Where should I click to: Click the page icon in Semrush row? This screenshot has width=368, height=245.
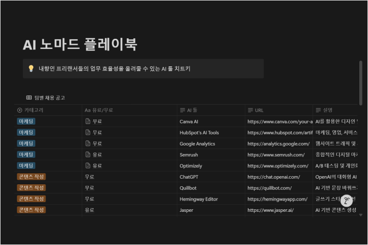[x=88, y=155]
